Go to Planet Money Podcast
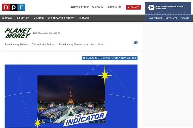This screenshot has width=193, height=128. (x=17, y=44)
